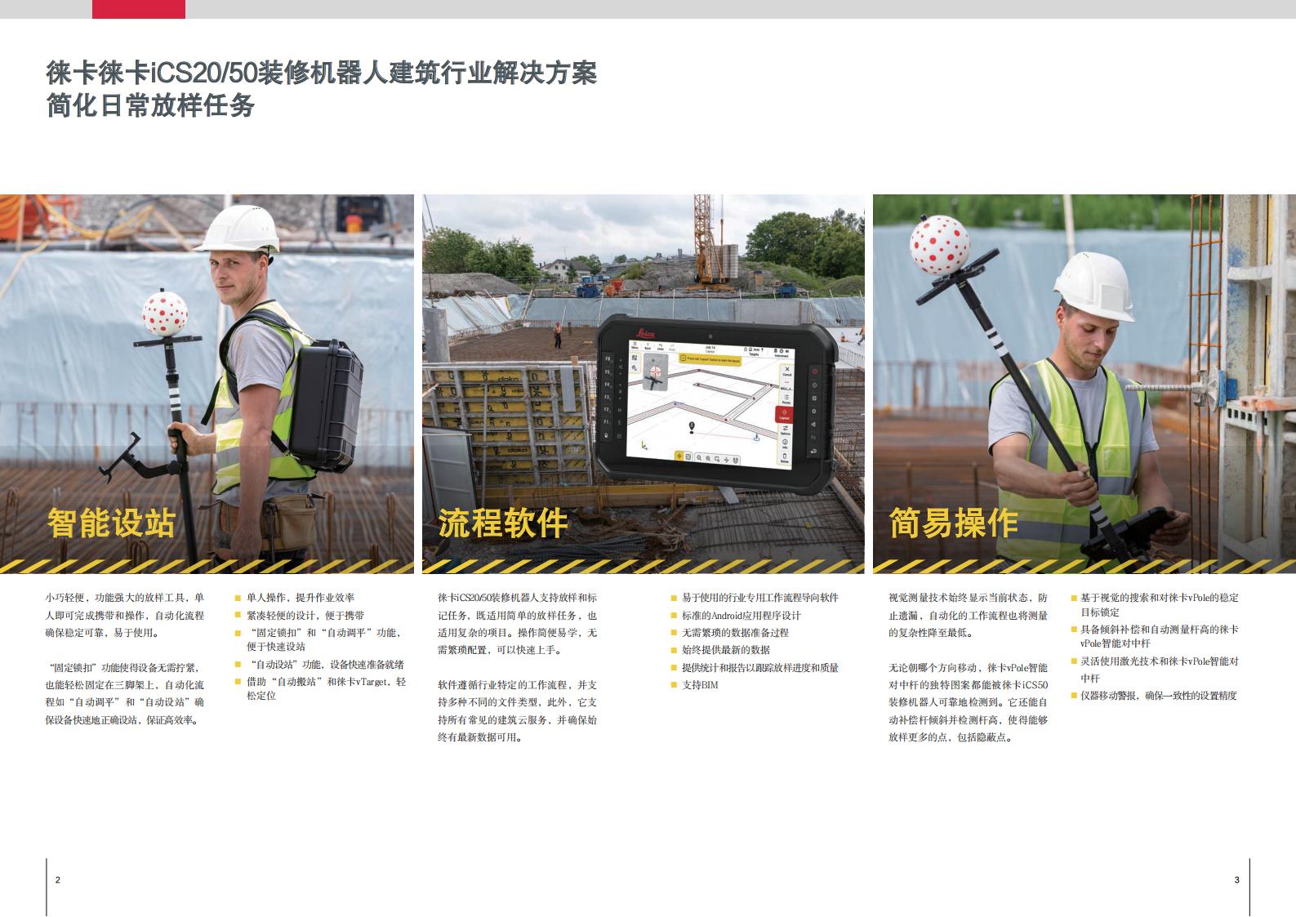
Task: Click the yellow heading "智能设站"
Action: pos(111,523)
